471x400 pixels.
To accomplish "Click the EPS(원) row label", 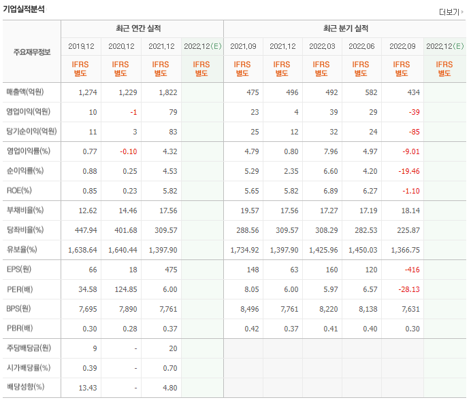I will [19, 269].
